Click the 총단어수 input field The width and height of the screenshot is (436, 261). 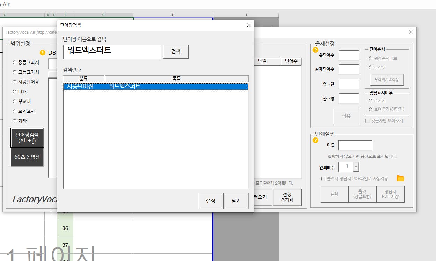(x=349, y=55)
